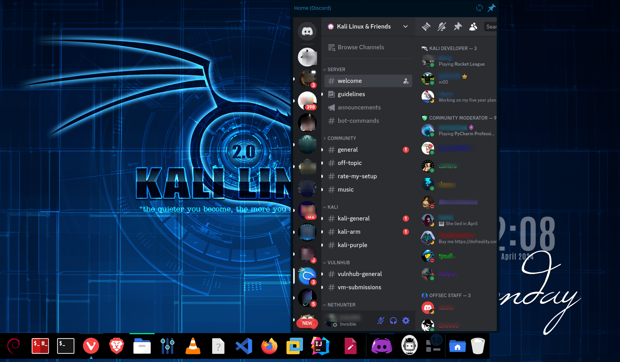Launch Firefox from dock
Screen dimensions: 620x362
coord(269,346)
